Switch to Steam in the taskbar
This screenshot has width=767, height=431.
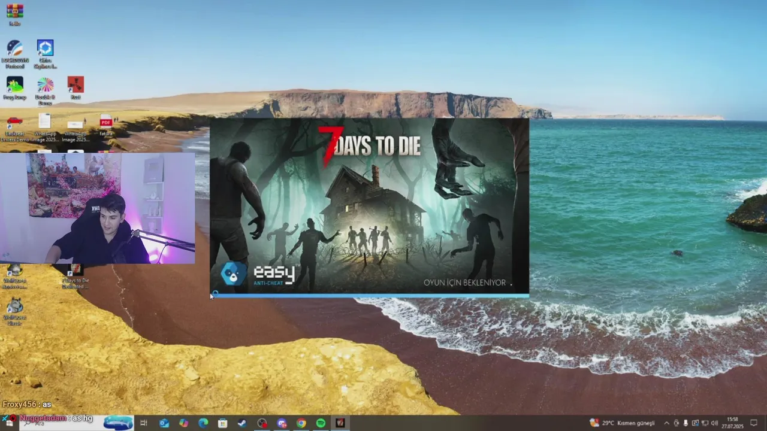pos(242,423)
